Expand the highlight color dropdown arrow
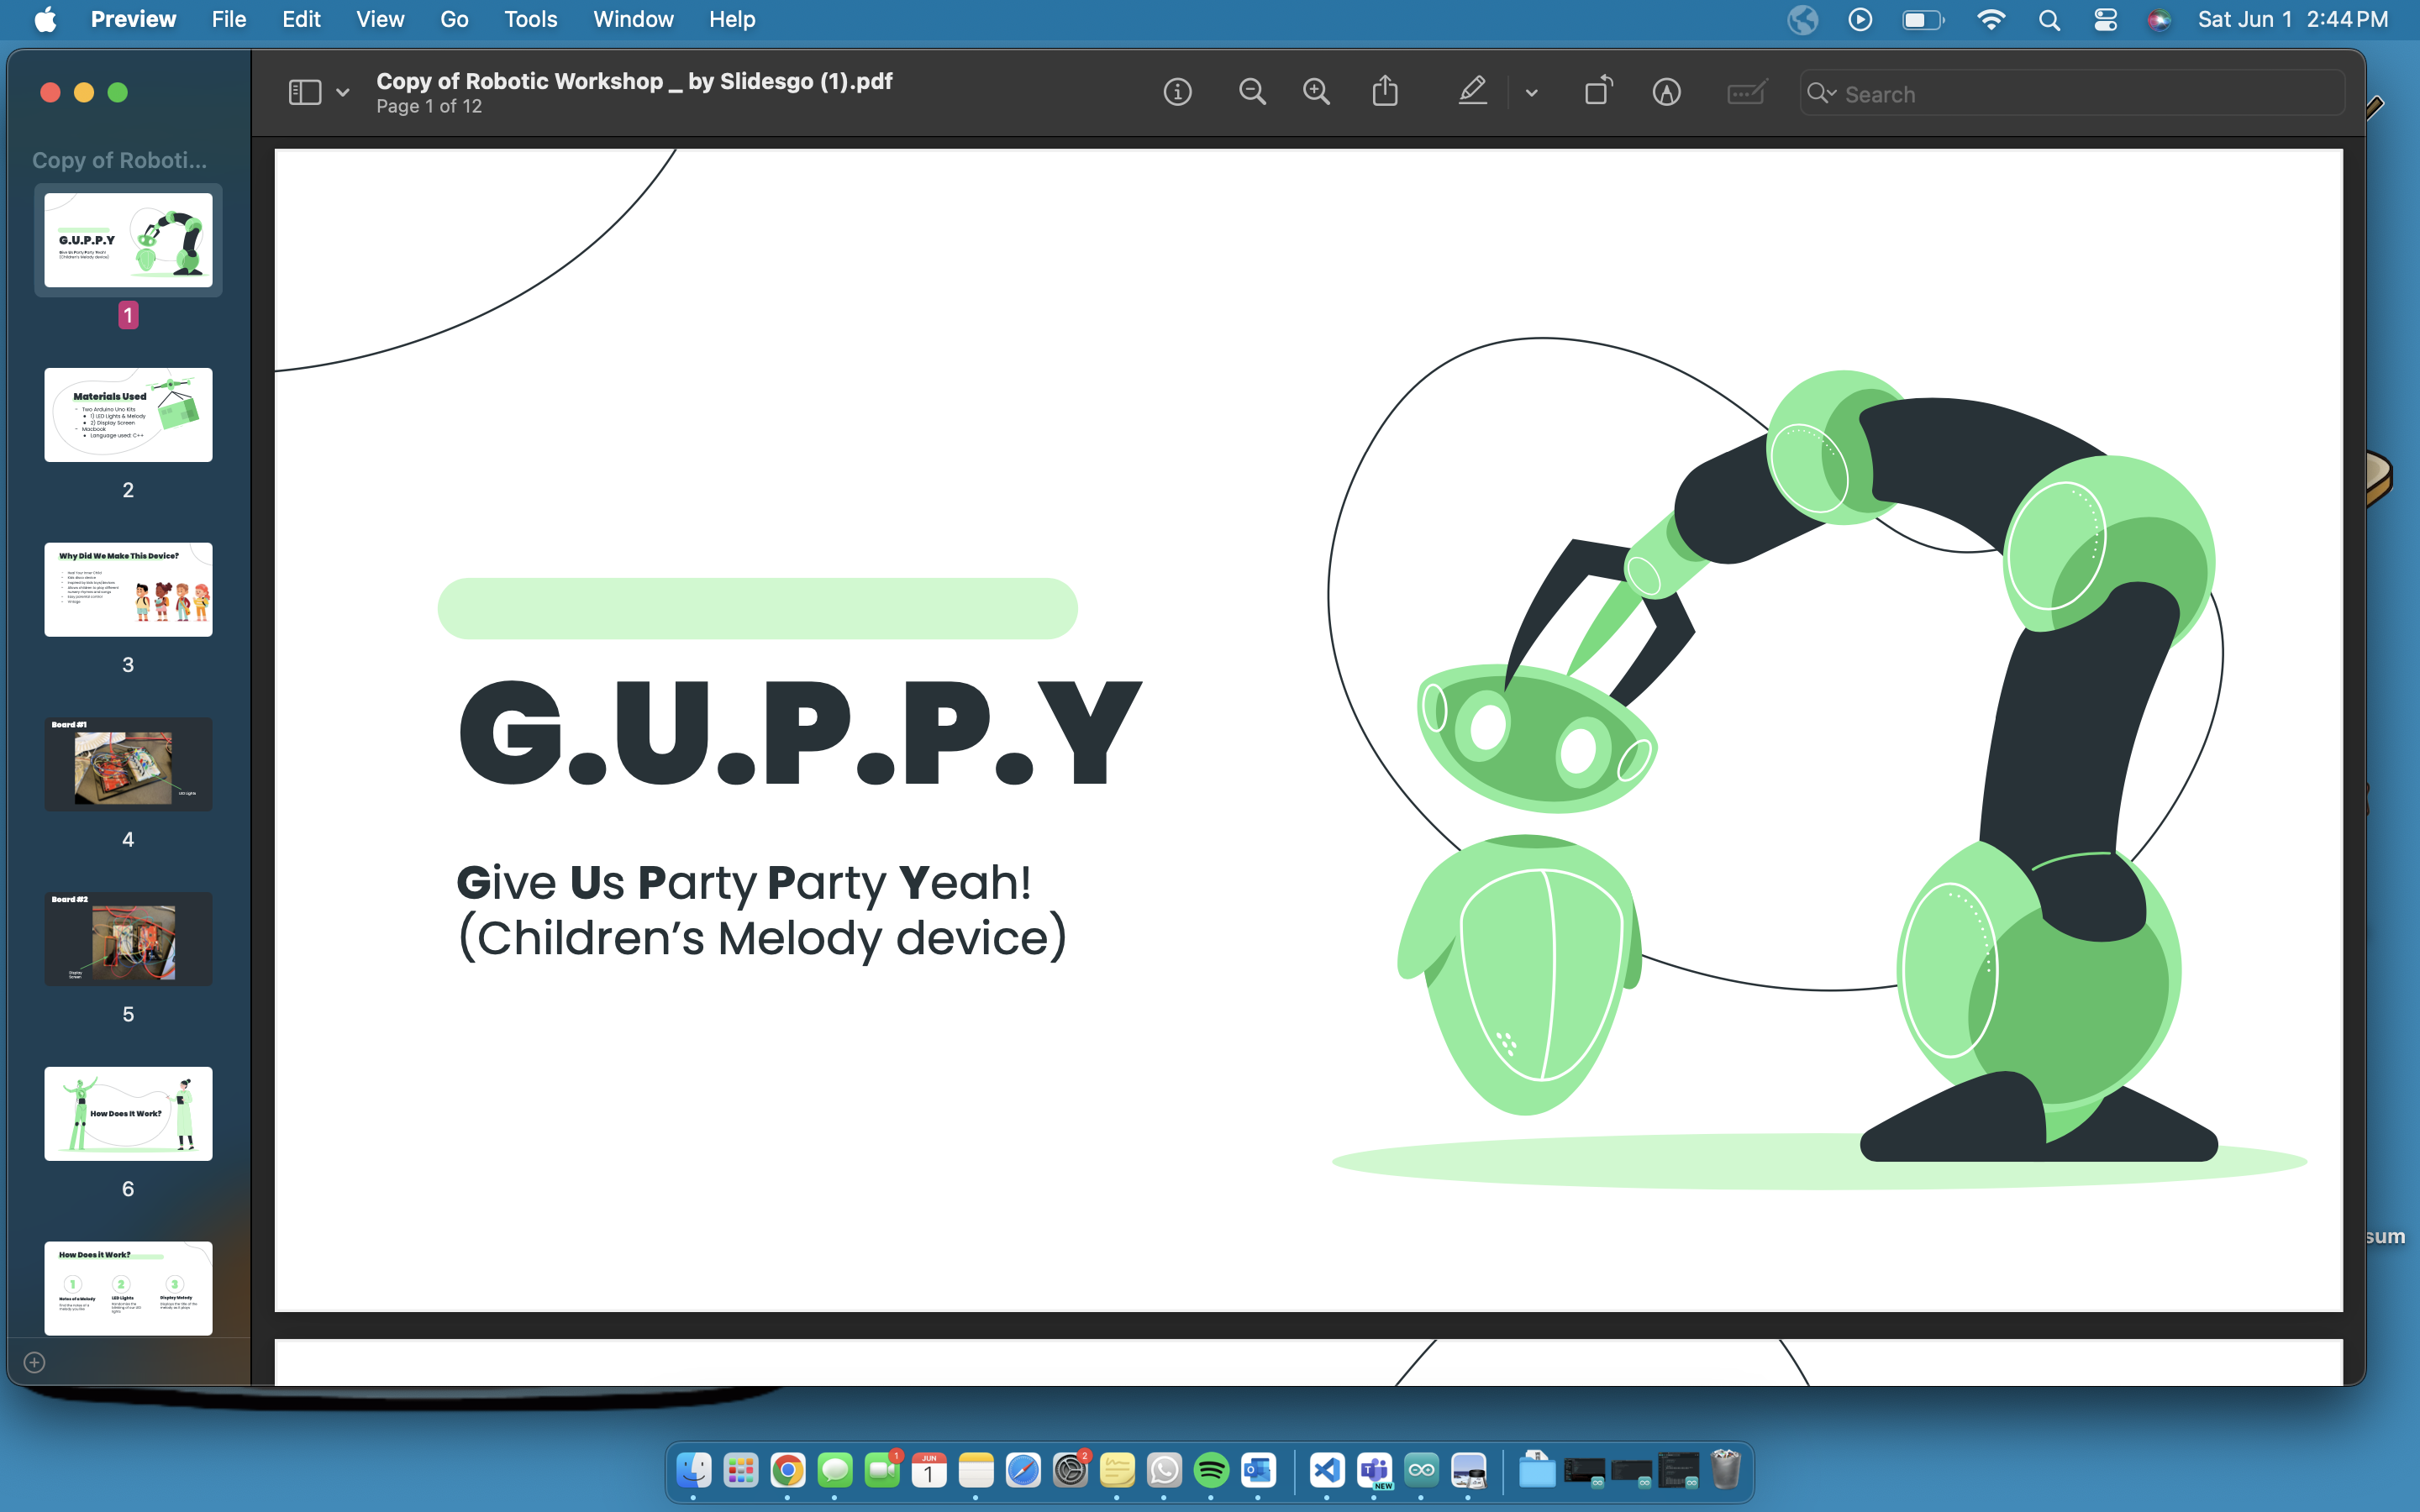This screenshot has width=2420, height=1512. point(1531,93)
